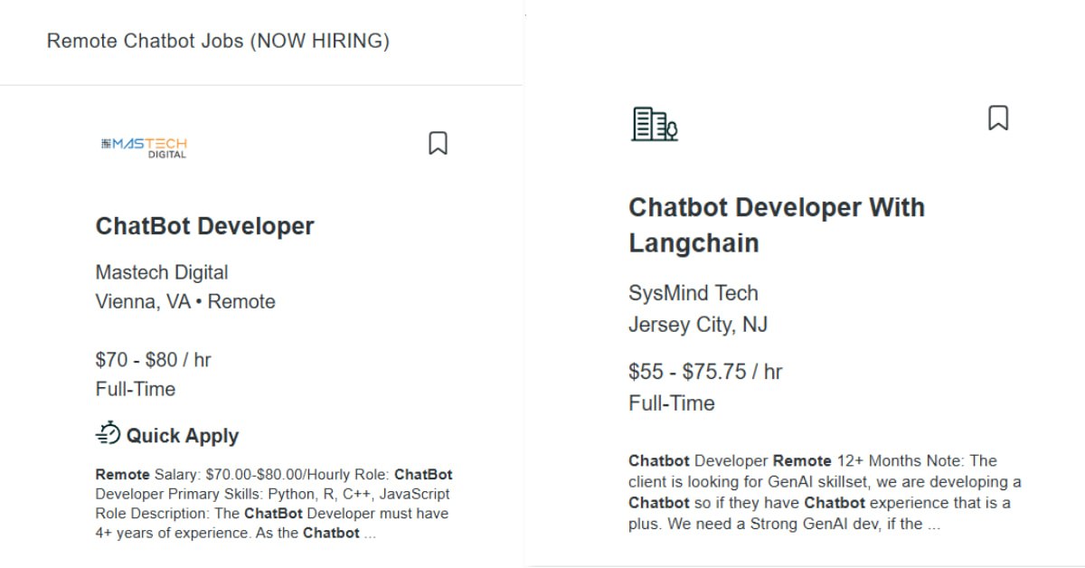Select the Mastech Digital company name
1085x568 pixels.
tap(162, 272)
